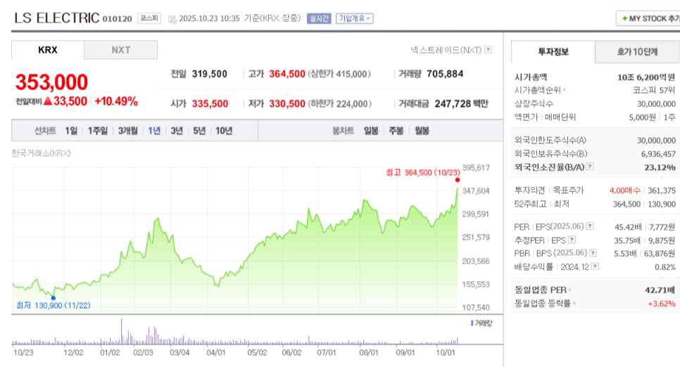Select the 3년 line chart period
Viewport: 680px width, 367px height.
177,131
